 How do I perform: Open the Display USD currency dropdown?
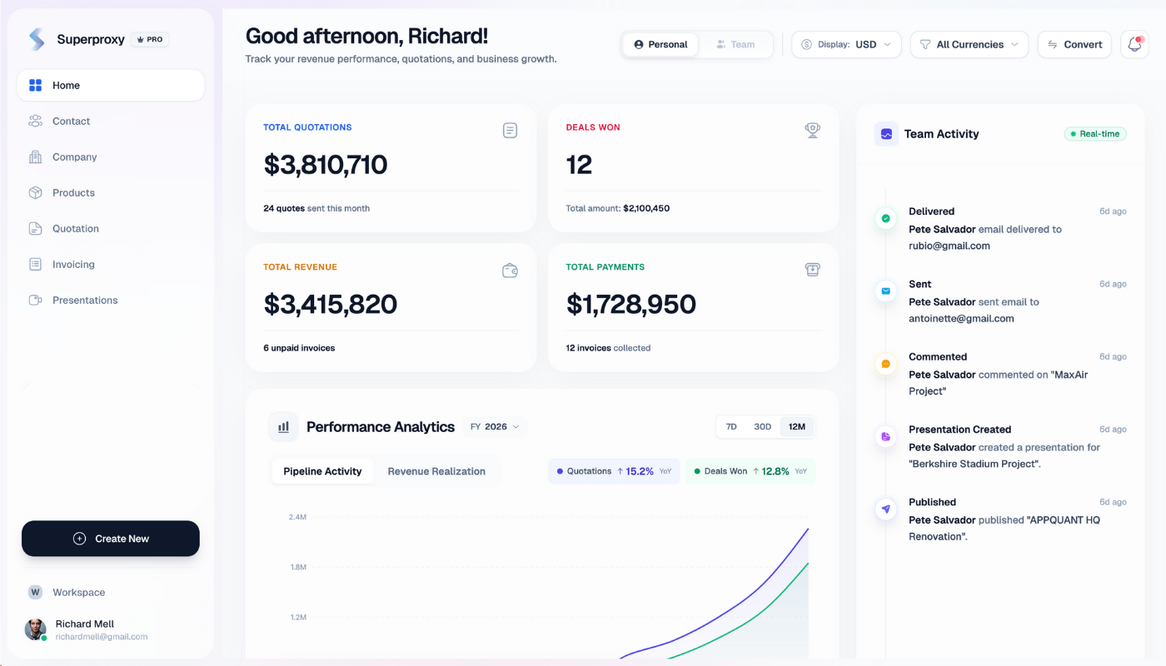[x=846, y=44]
